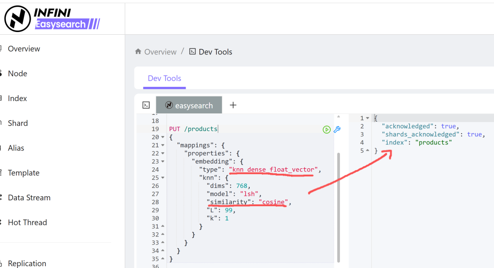Image resolution: width=494 pixels, height=268 pixels.
Task: Open the wrench tools icon
Action: [x=337, y=129]
